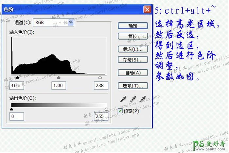Click the 存储(S)... save button
The width and height of the screenshot is (229, 153).
pyautogui.click(x=133, y=60)
